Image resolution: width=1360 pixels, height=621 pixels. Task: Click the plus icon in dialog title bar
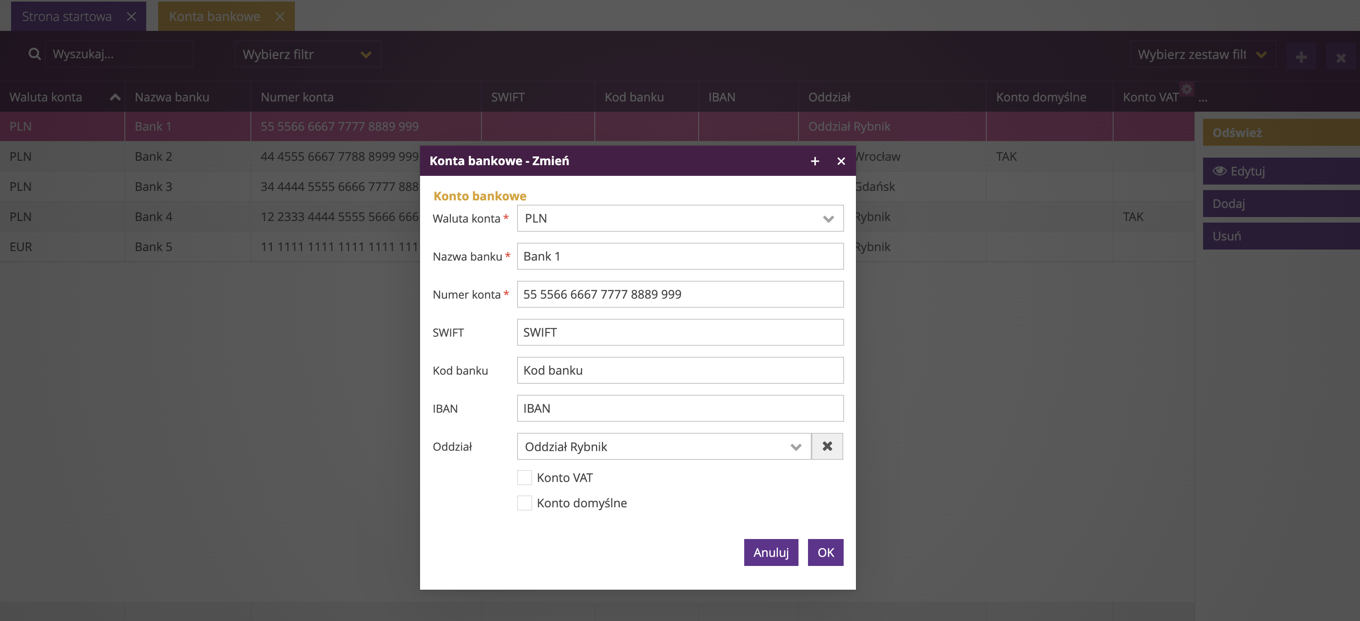pos(815,161)
